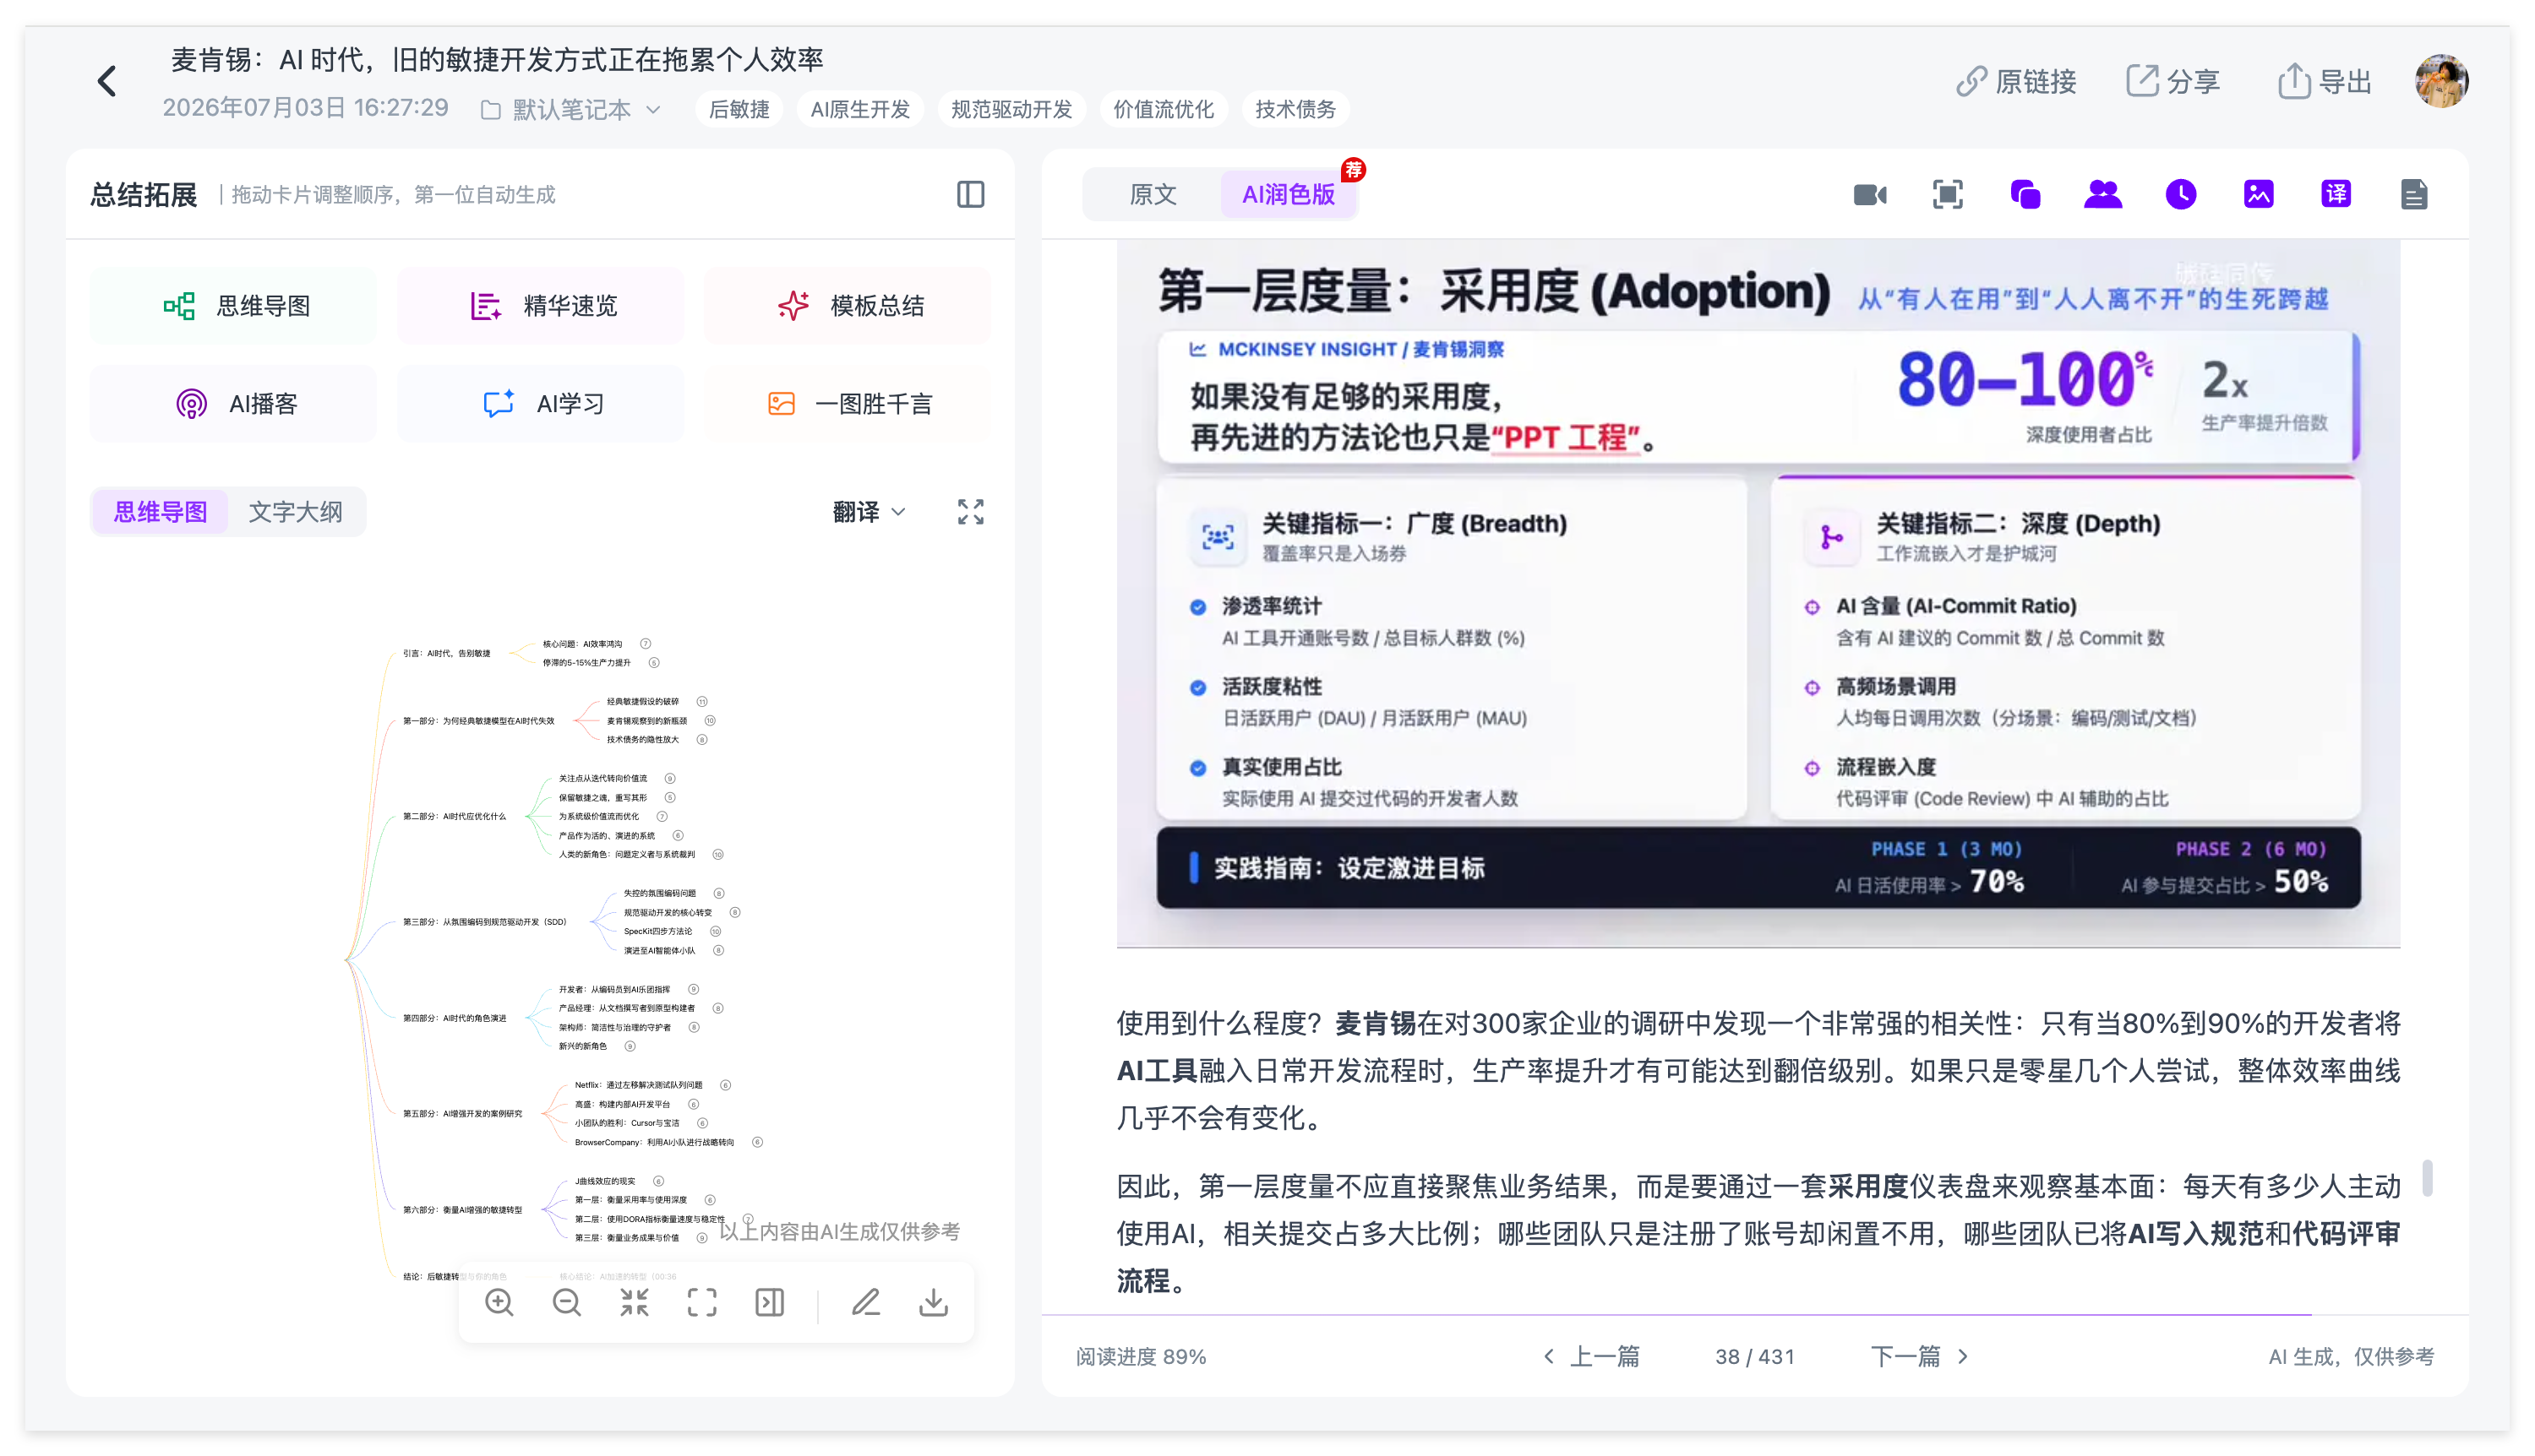The image size is (2535, 1456).
Task: Click the 译 translate icon
Action: [2336, 194]
